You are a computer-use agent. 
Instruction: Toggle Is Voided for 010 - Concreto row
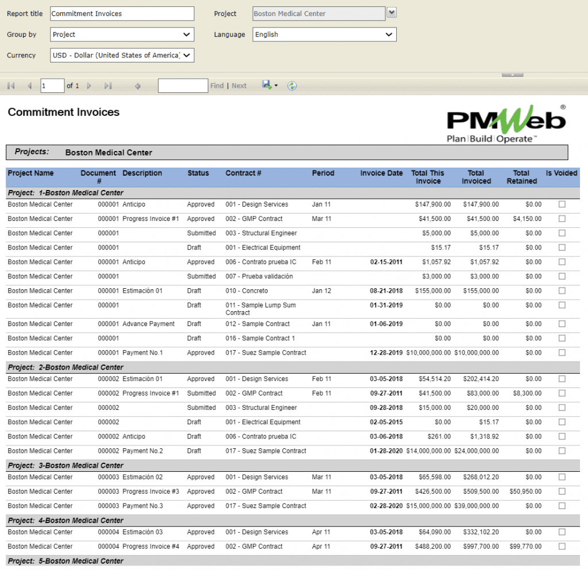(x=562, y=291)
